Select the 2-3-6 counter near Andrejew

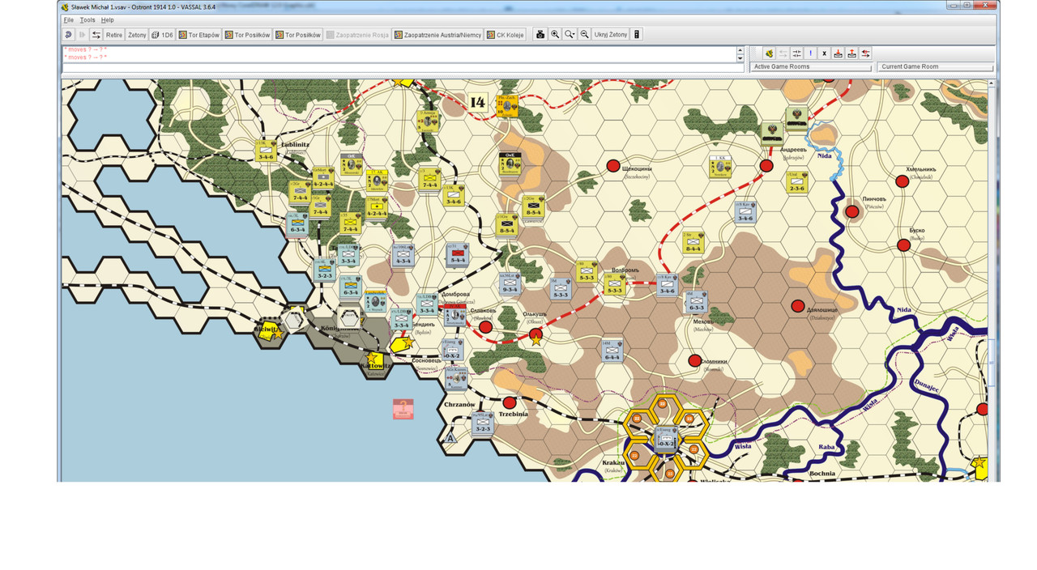[798, 182]
